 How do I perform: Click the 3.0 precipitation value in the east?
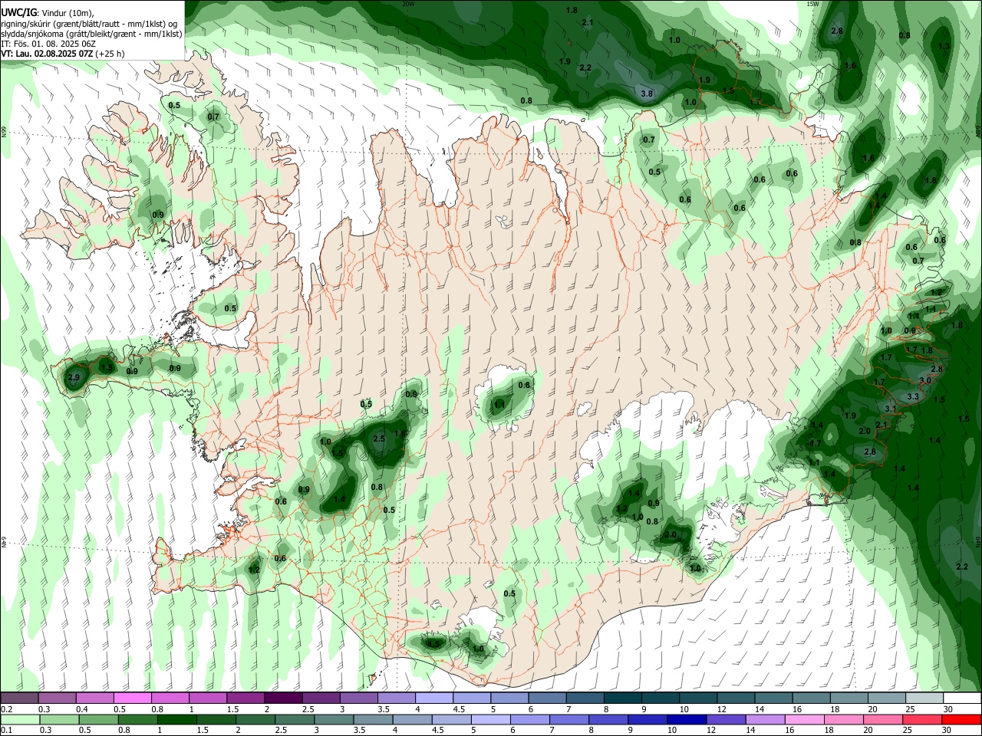pos(925,380)
